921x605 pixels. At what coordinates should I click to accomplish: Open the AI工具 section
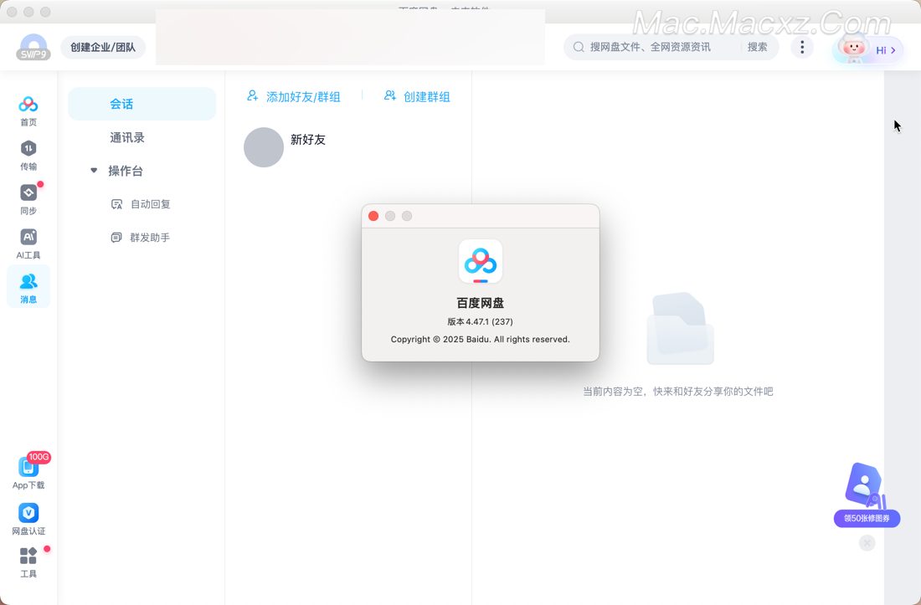click(28, 244)
